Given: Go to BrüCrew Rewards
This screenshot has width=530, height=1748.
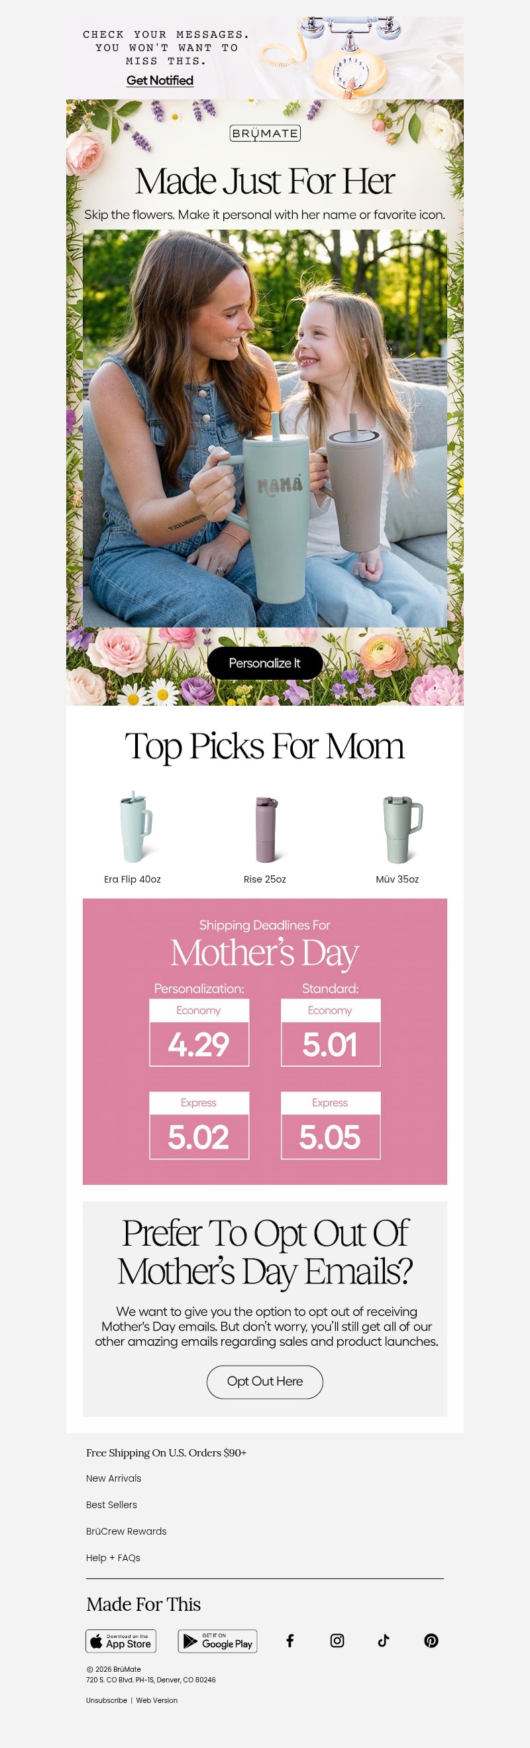Looking at the screenshot, I should [127, 1531].
